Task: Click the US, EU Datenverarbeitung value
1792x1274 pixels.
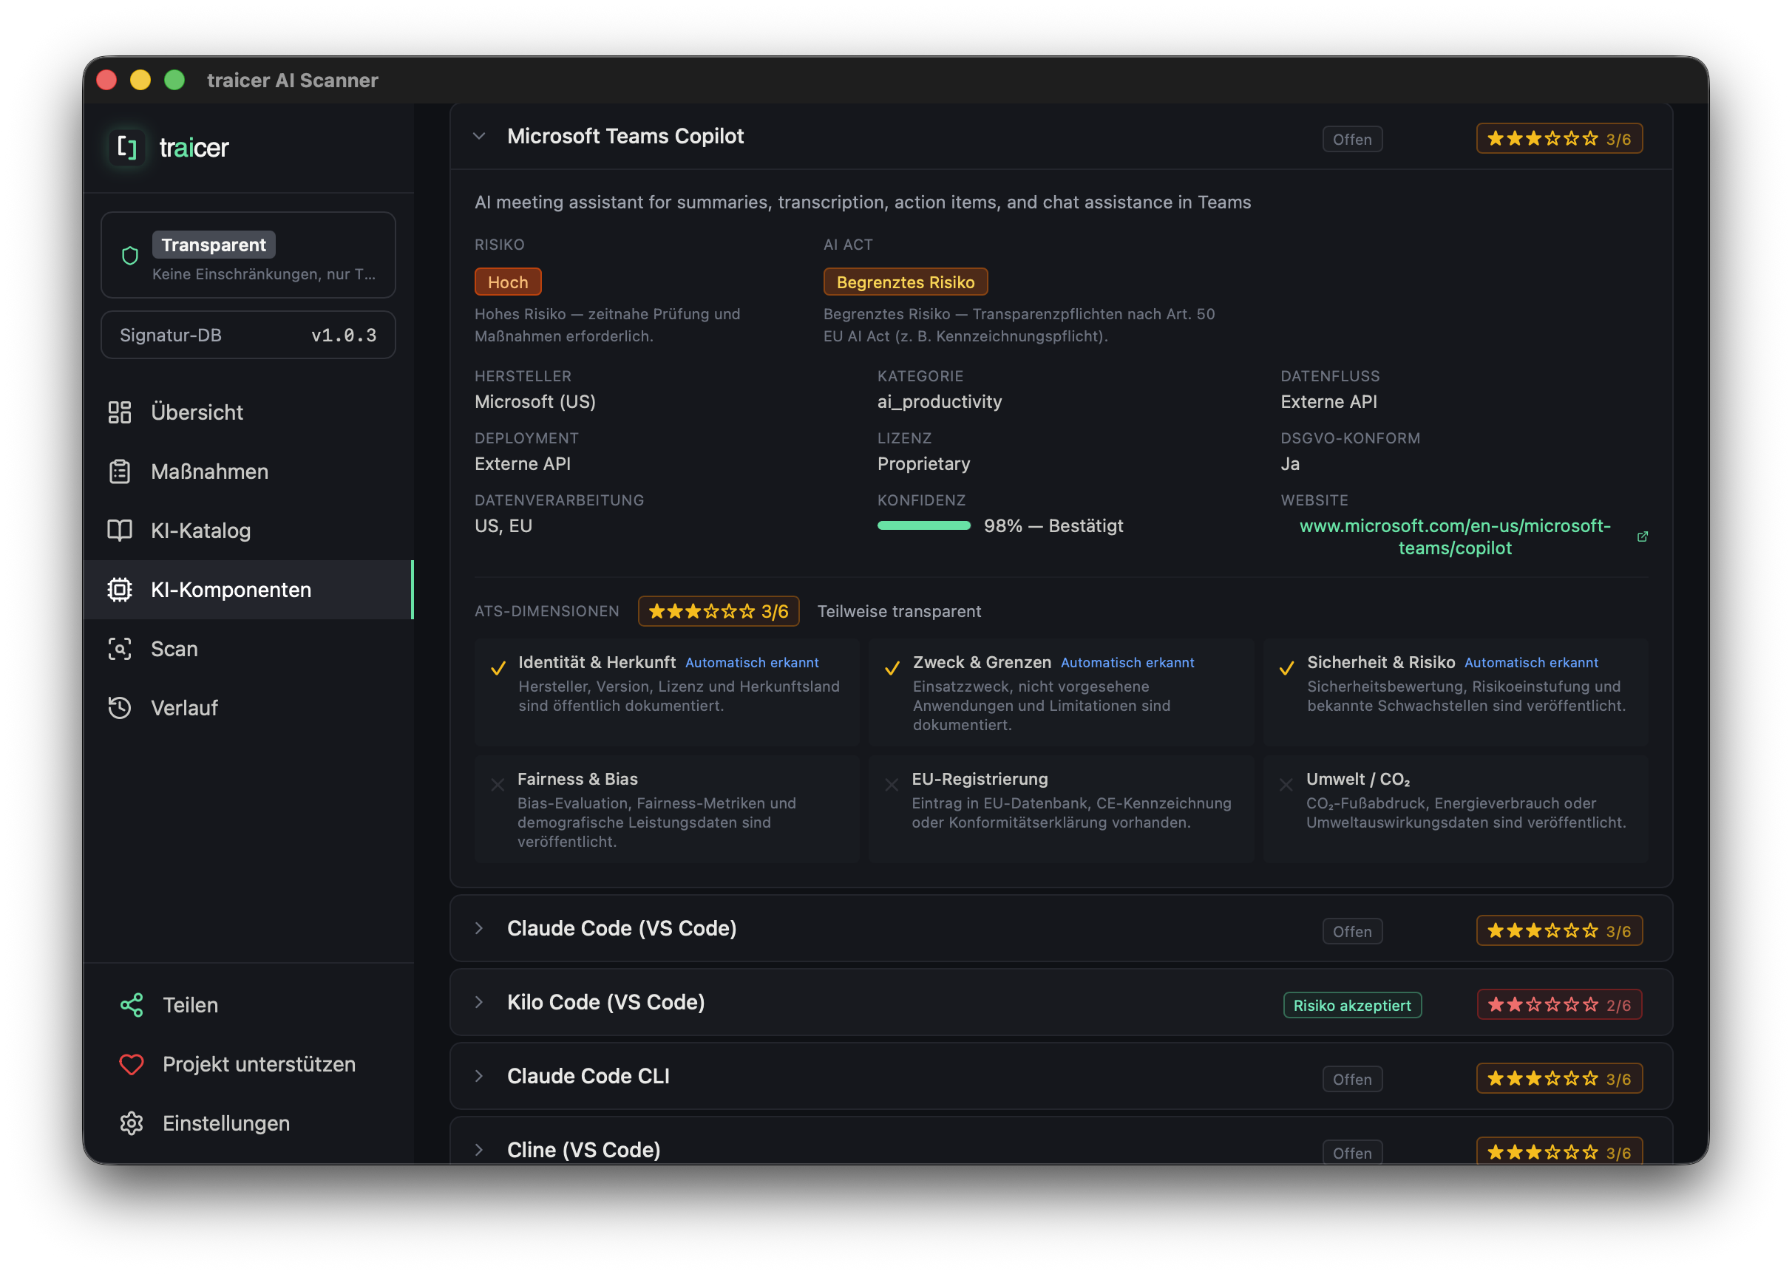Action: 503,525
